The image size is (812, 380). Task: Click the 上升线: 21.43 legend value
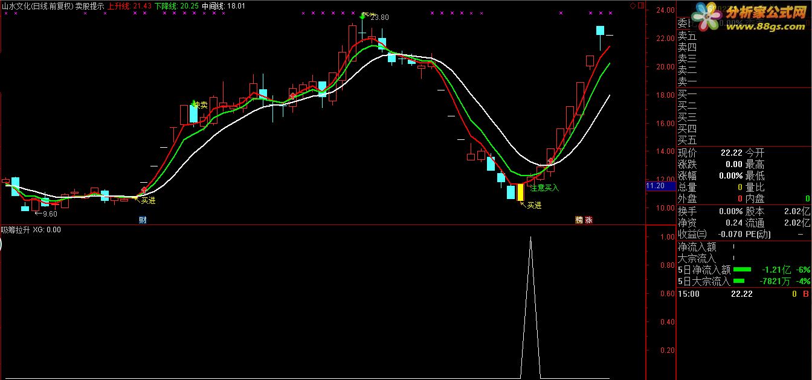pyautogui.click(x=129, y=5)
